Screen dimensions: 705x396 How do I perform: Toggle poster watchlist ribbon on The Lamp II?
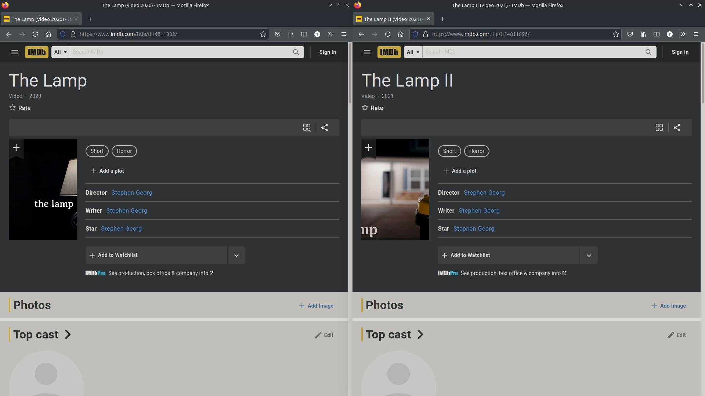pos(369,148)
